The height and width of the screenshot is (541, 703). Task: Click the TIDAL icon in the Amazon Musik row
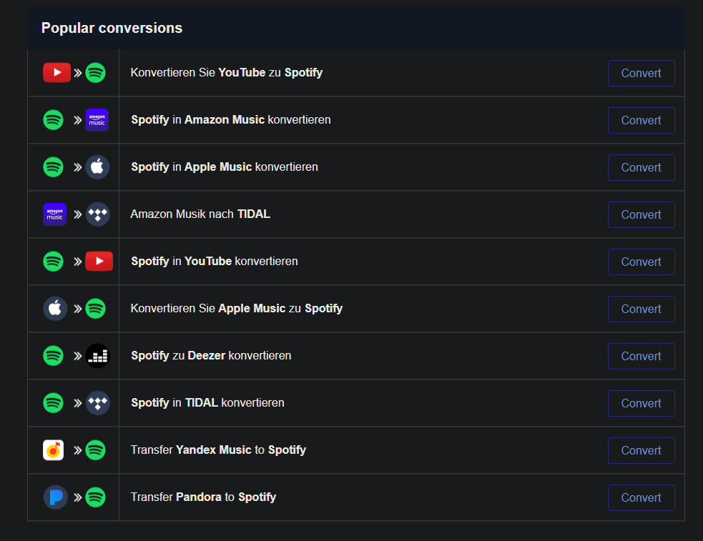97,214
